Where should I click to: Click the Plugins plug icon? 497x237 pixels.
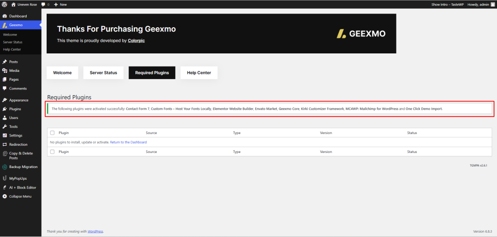[5, 109]
